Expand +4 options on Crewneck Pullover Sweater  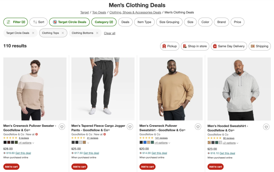pyautogui.click(x=26, y=143)
